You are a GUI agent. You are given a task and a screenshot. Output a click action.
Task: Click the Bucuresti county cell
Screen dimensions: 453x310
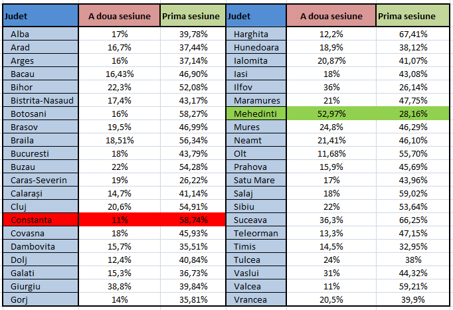click(x=40, y=153)
